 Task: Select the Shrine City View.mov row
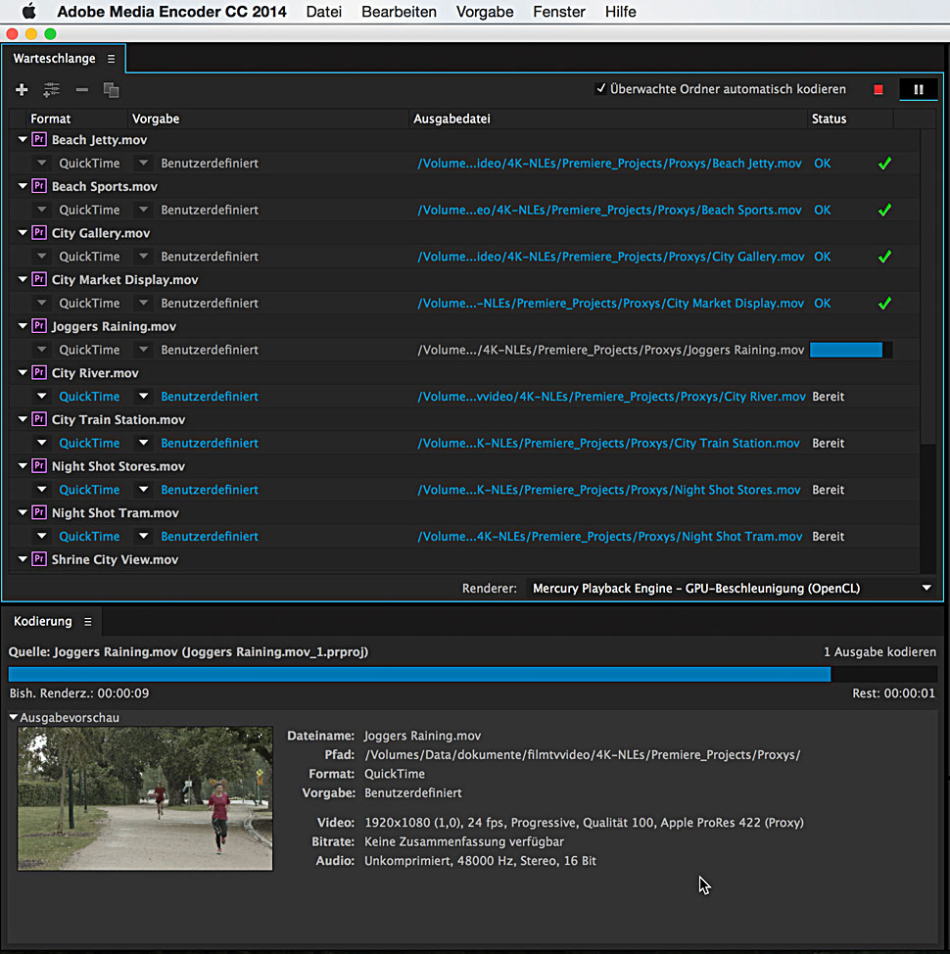(x=464, y=559)
